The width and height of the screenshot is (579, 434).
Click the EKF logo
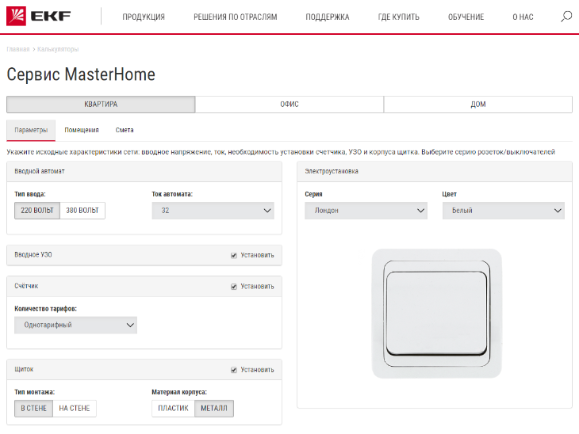click(38, 16)
